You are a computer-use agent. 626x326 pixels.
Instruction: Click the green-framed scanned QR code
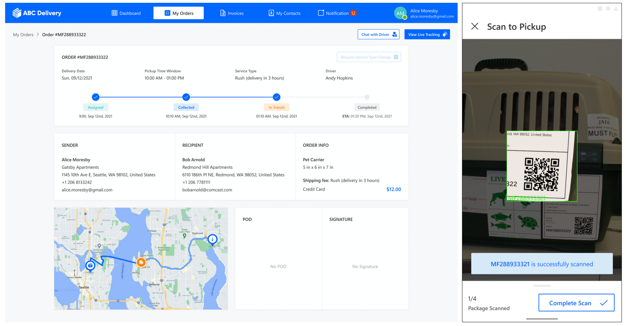tap(542, 166)
